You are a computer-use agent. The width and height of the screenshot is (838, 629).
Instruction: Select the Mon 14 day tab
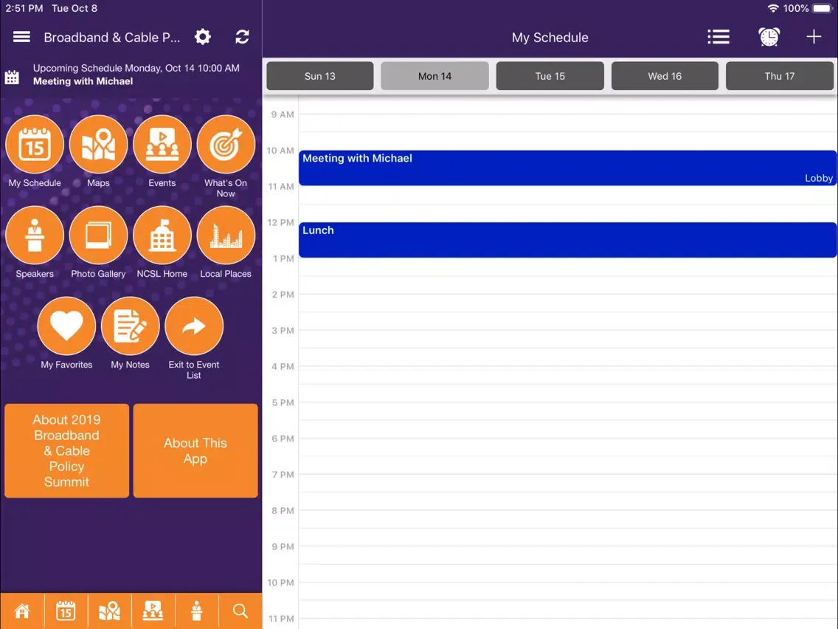(434, 76)
